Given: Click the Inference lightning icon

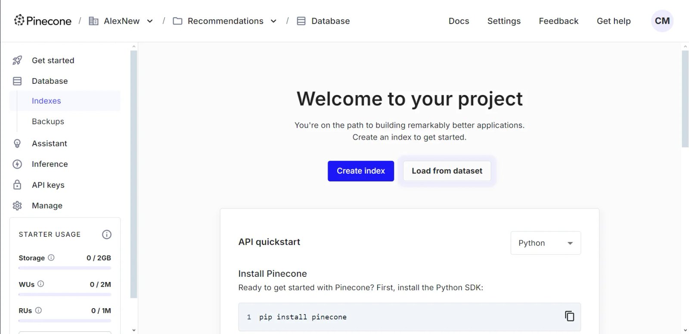Looking at the screenshot, I should tap(17, 164).
